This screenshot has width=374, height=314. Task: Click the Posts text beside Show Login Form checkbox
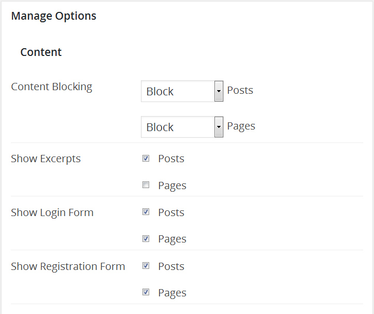click(x=171, y=212)
